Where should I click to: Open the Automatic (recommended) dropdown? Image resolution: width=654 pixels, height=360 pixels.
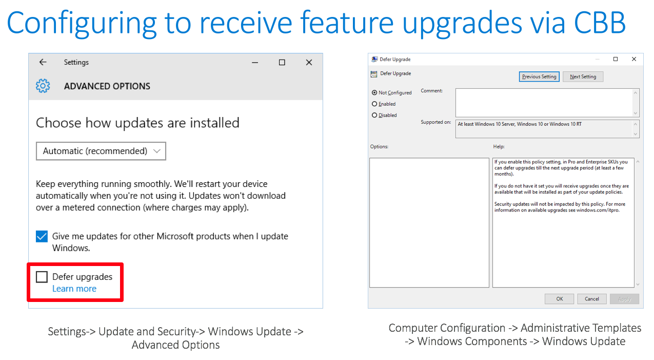(x=101, y=151)
